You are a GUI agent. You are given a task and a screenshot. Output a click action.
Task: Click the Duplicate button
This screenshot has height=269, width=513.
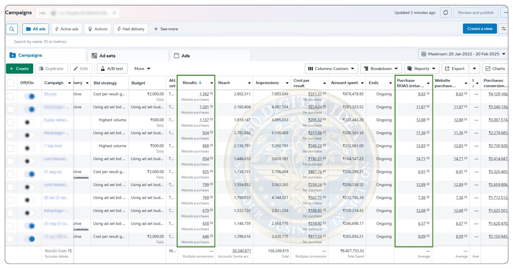(51, 69)
